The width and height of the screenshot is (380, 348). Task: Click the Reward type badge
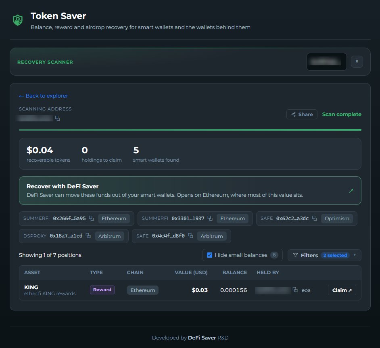[102, 290]
